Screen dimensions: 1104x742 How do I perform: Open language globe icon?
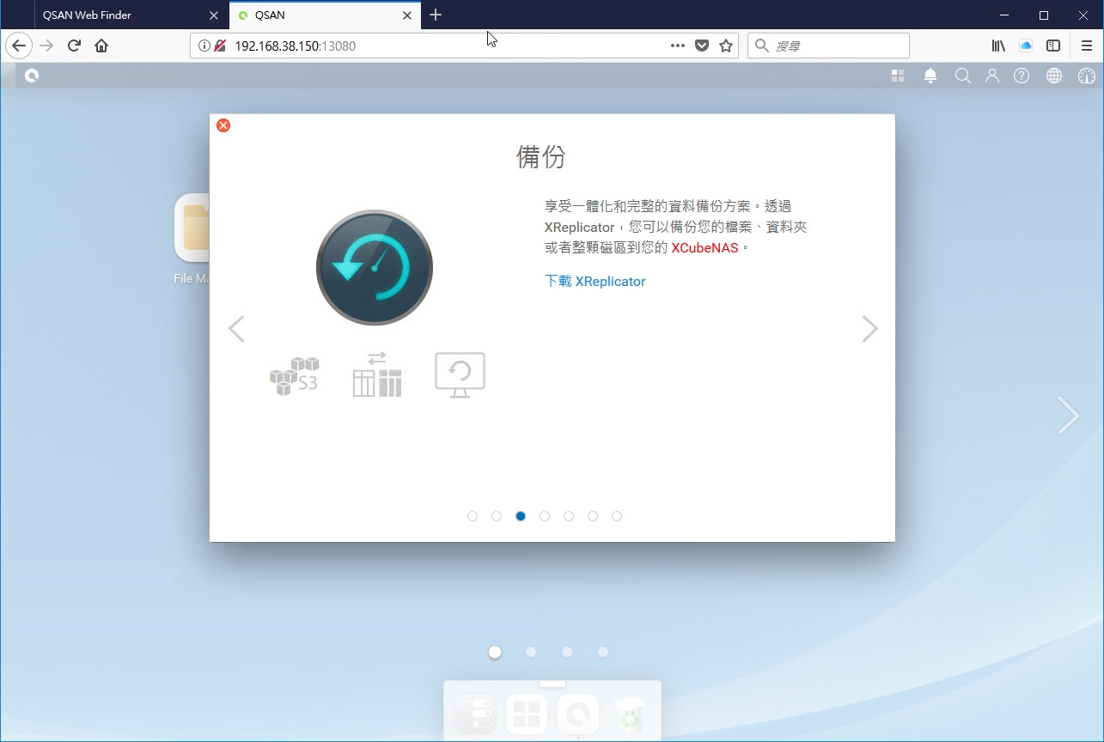1054,76
